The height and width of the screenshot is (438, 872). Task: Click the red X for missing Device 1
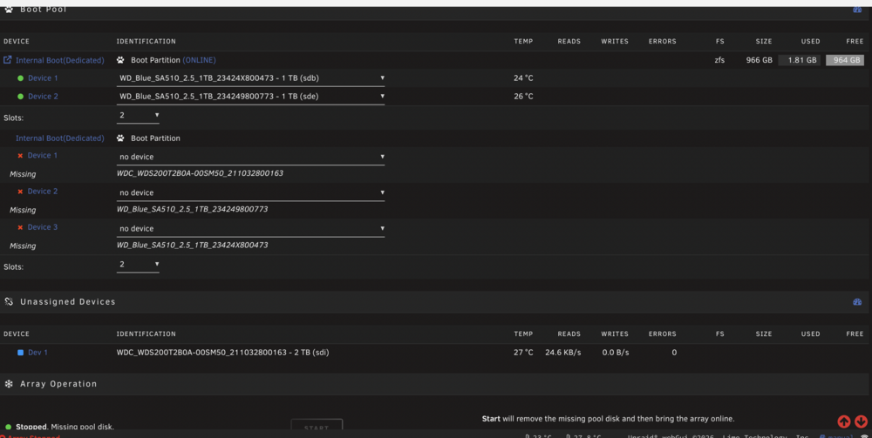(x=21, y=156)
